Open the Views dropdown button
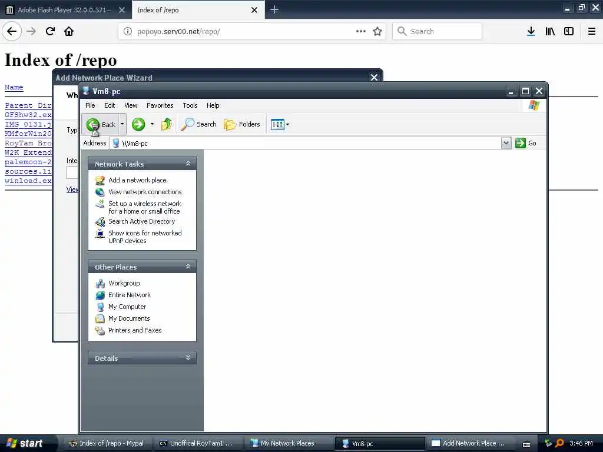Viewport: 603px width, 452px height. pyautogui.click(x=280, y=124)
